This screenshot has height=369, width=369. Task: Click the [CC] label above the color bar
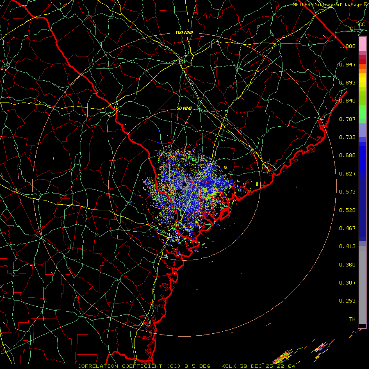(x=350, y=28)
